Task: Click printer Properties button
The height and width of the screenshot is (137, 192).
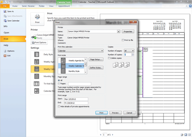Action: point(128,31)
